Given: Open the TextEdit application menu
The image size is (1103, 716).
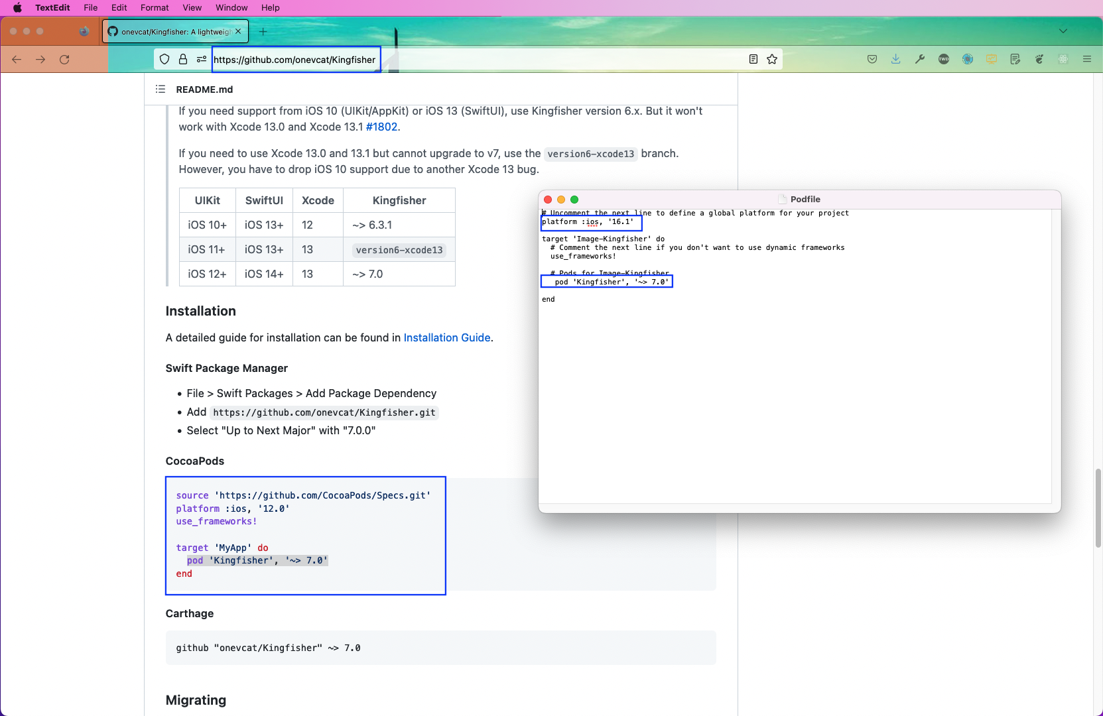Looking at the screenshot, I should coord(52,8).
